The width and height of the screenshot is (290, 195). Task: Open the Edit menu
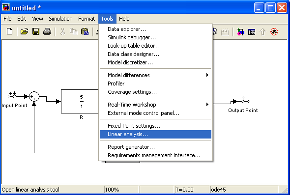(22, 19)
